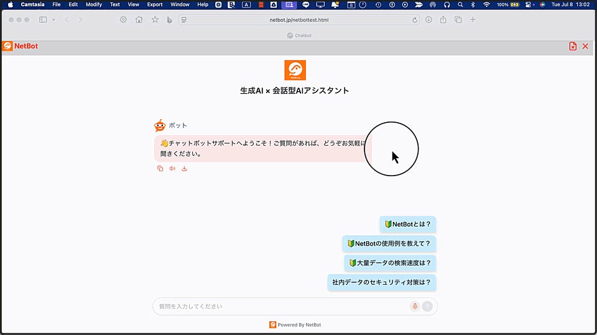Expand the sidebar dropdown arrow
The height and width of the screenshot is (335, 597).
click(x=53, y=20)
